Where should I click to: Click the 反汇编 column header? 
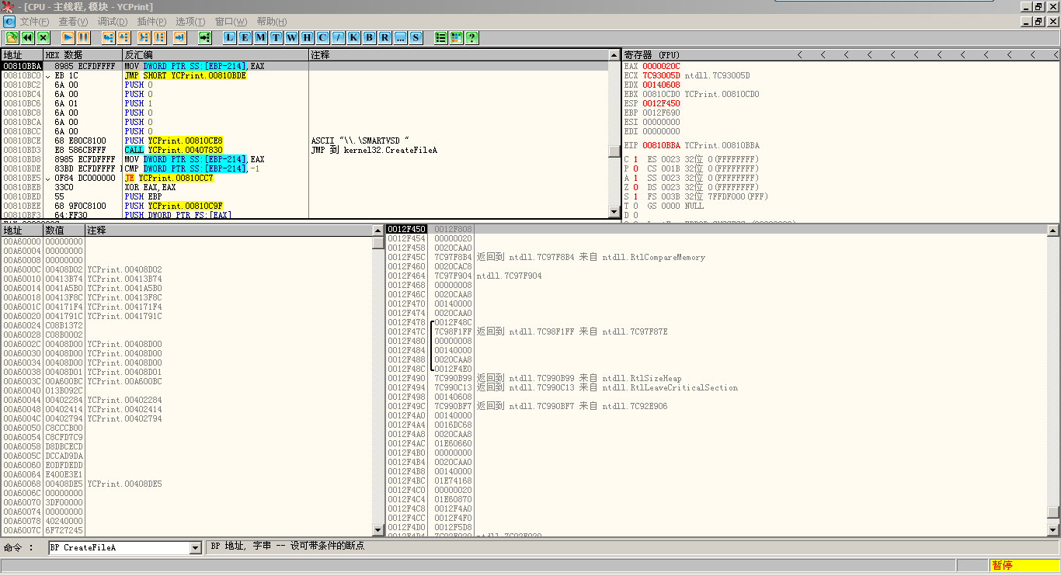(x=216, y=55)
